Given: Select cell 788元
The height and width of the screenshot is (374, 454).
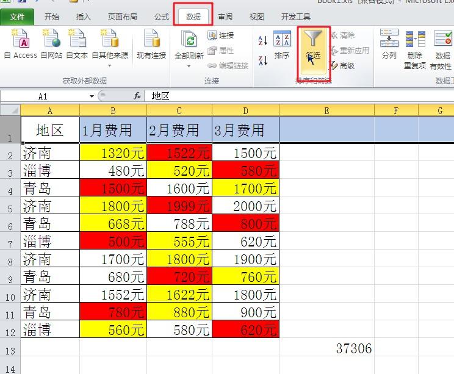Looking at the screenshot, I should point(179,223).
